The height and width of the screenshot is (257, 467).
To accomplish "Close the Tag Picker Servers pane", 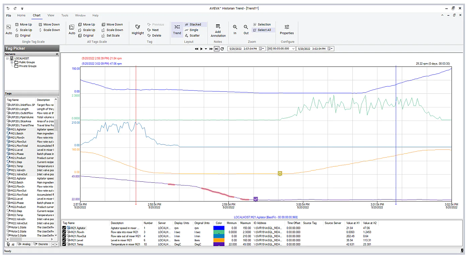I will 57,54.
